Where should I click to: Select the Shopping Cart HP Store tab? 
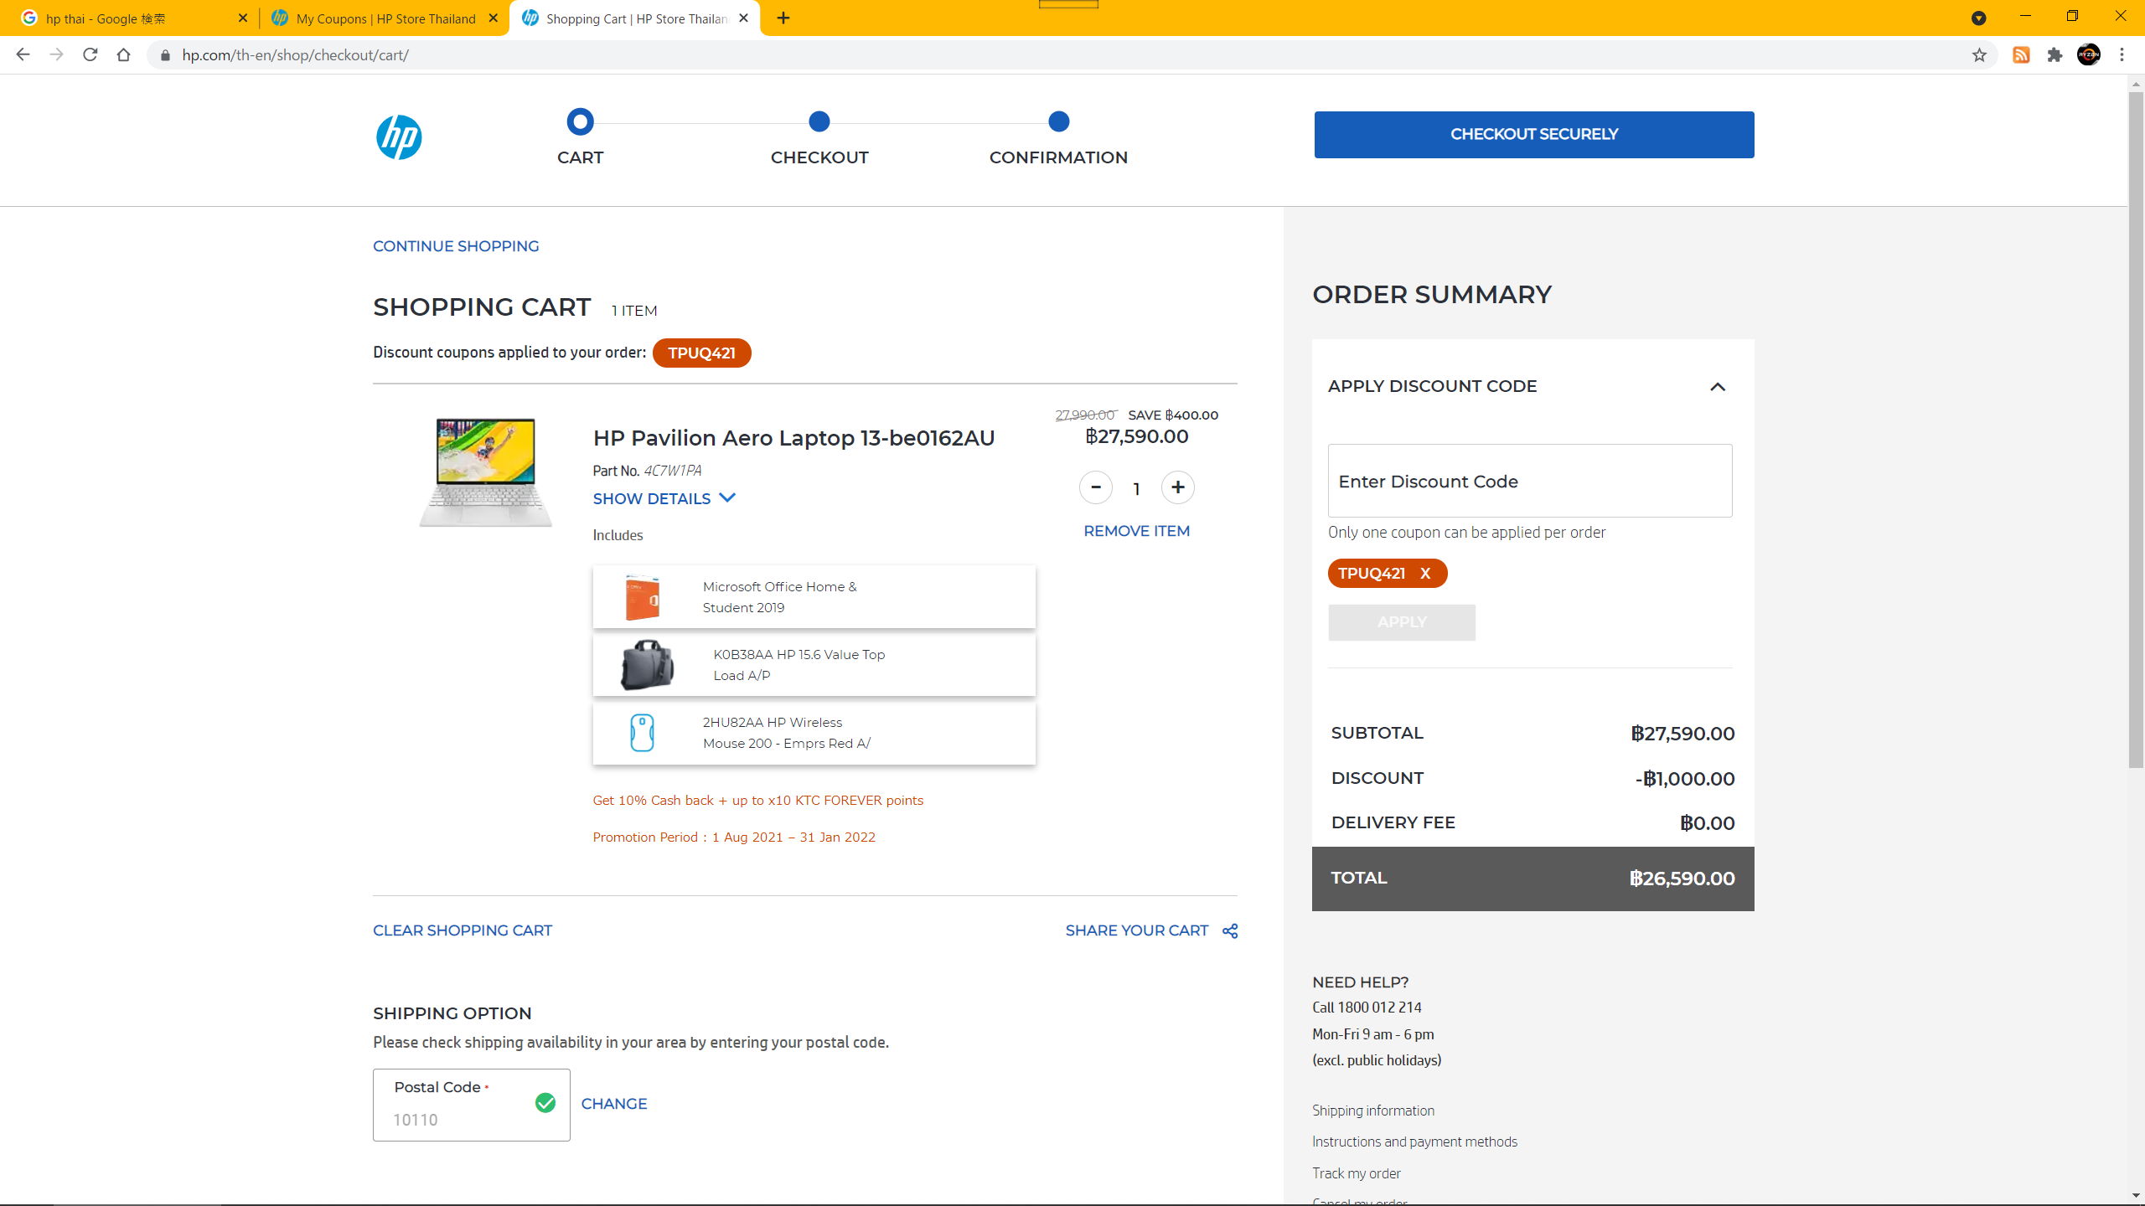(x=634, y=18)
